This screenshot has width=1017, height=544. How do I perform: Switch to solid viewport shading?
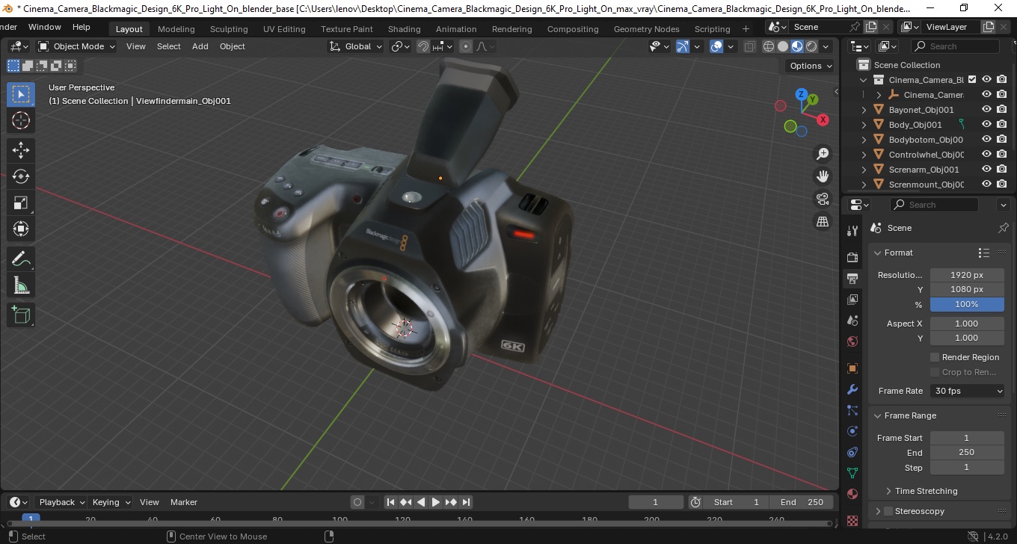[x=783, y=46]
